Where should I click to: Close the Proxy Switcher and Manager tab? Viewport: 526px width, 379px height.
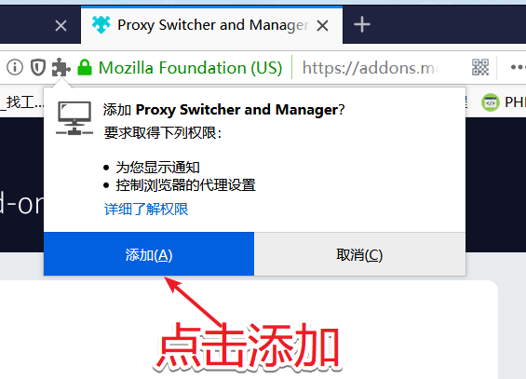[323, 25]
